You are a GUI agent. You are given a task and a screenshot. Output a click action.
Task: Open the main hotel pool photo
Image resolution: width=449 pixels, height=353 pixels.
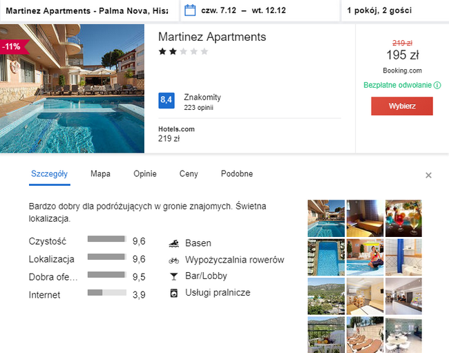72,88
